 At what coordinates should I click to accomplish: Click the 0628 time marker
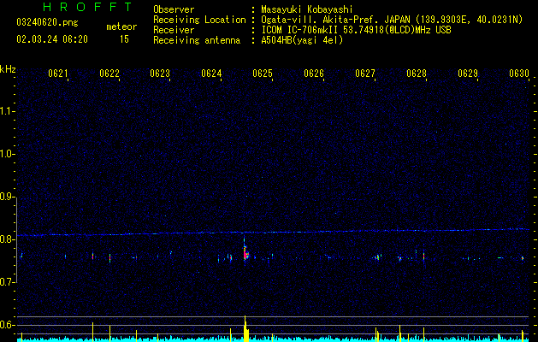click(417, 74)
